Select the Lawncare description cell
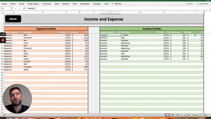This screenshot has height=119, width=211. [140, 51]
